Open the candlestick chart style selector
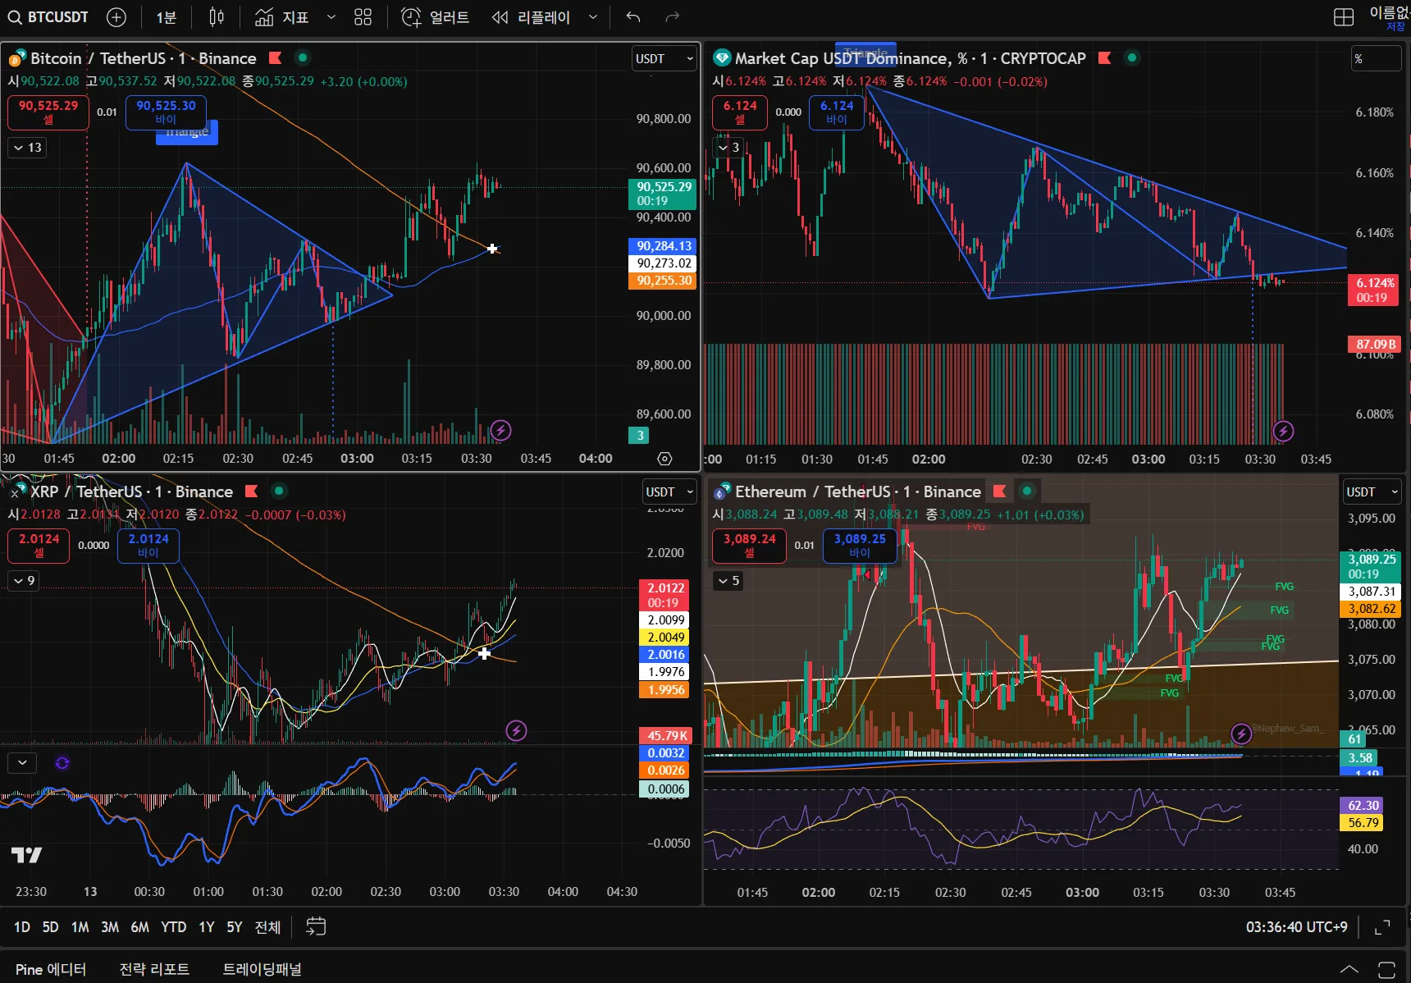This screenshot has width=1411, height=983. pos(217,17)
